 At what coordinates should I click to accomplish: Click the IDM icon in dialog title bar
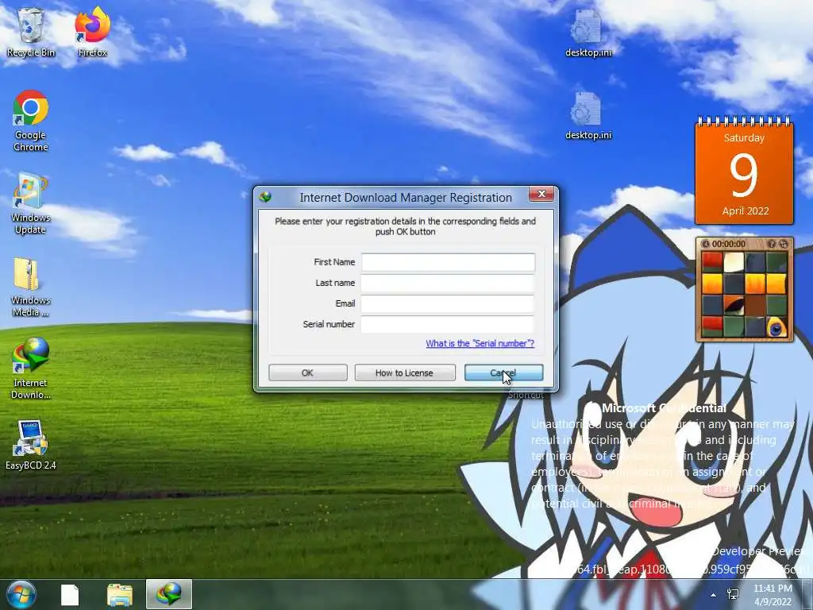click(x=265, y=197)
